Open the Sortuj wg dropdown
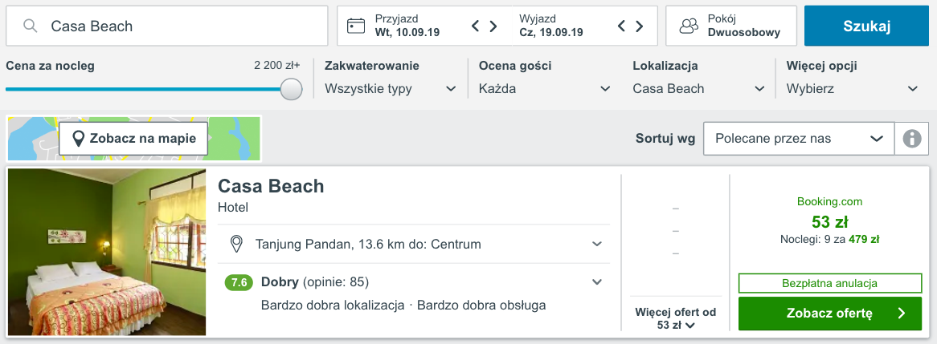Viewport: 937px width, 344px height. coord(798,139)
